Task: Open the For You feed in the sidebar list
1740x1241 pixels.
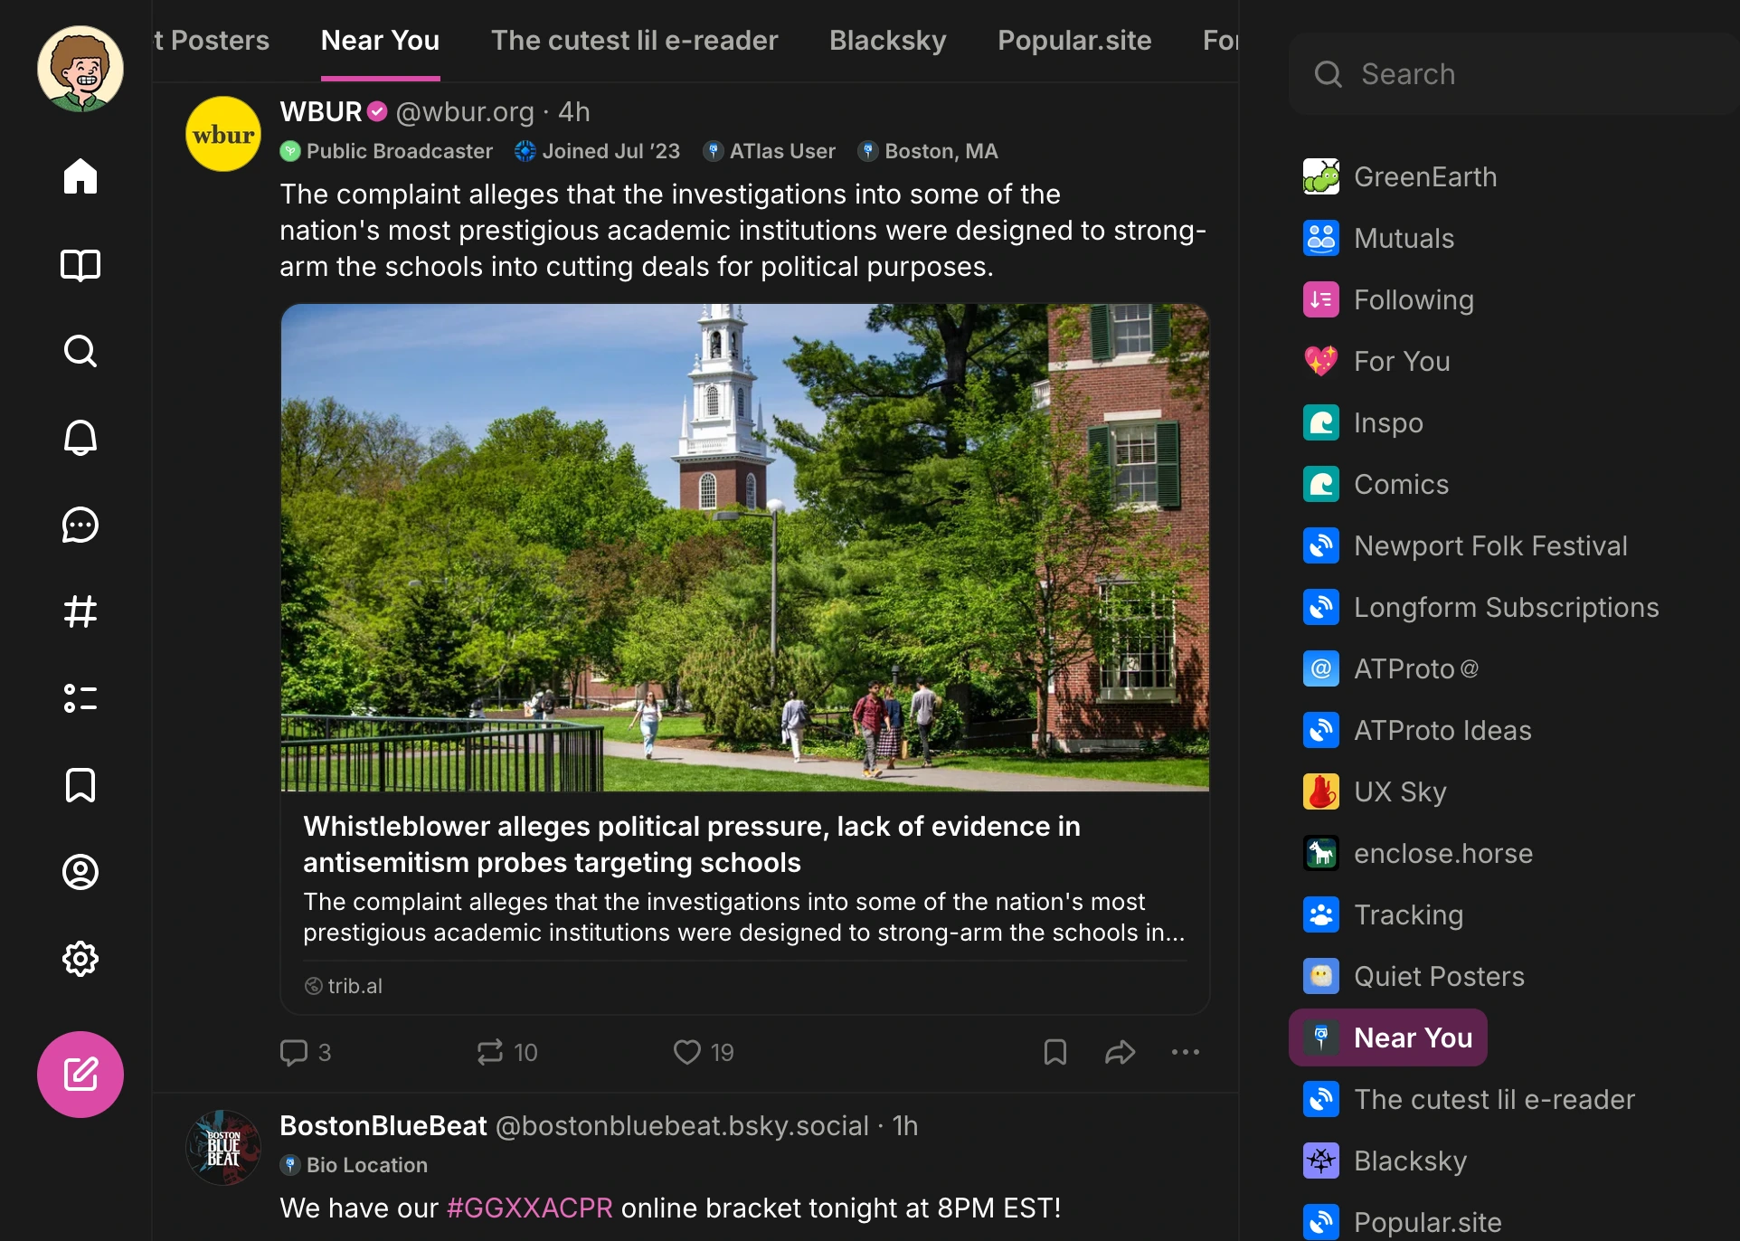Action: 1376,361
